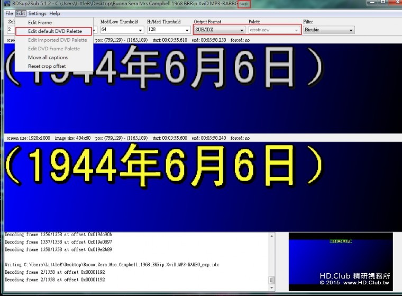Viewport: 402px width, 296px height.
Task: Click the source subtitle image with gray text
Action: [x=203, y=88]
